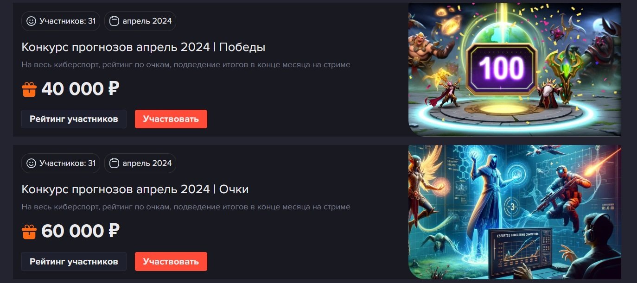Click Участников: 31 badge in Очки card
Viewport: 637px width, 283px height.
(x=61, y=163)
